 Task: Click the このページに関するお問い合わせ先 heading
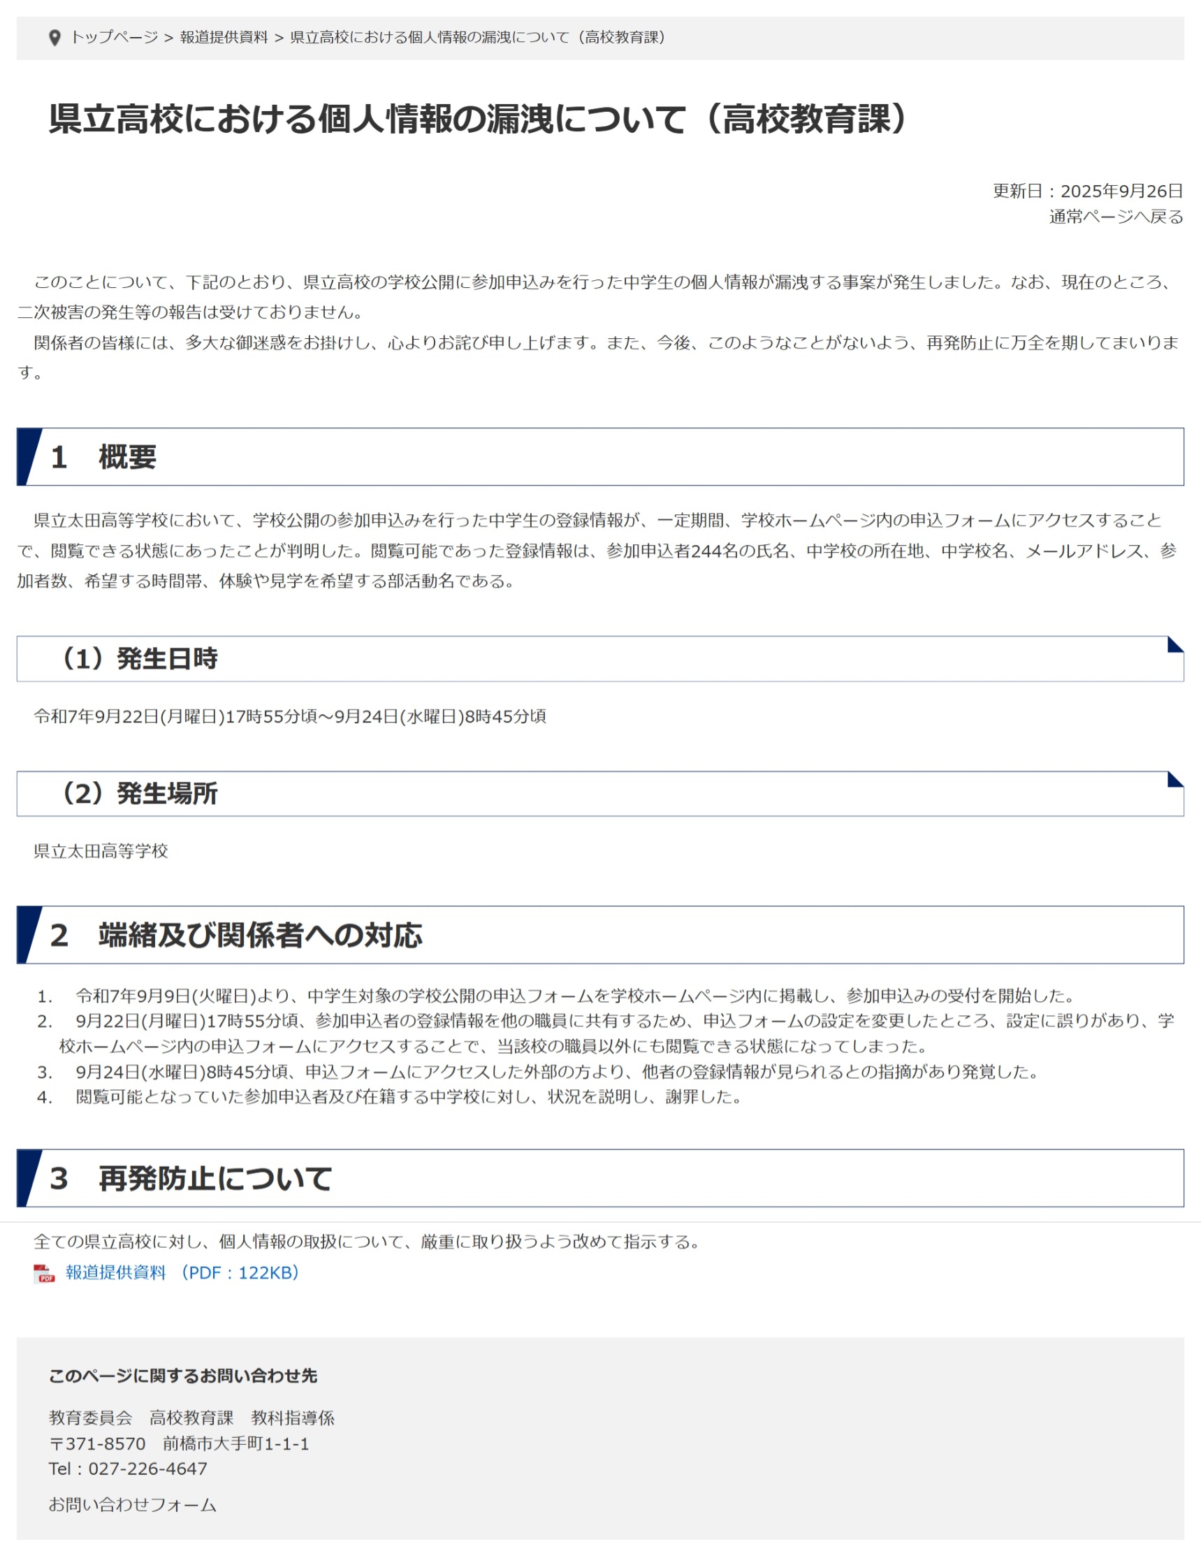coord(183,1376)
